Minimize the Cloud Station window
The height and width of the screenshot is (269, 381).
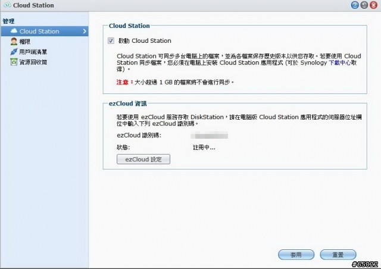(364, 5)
